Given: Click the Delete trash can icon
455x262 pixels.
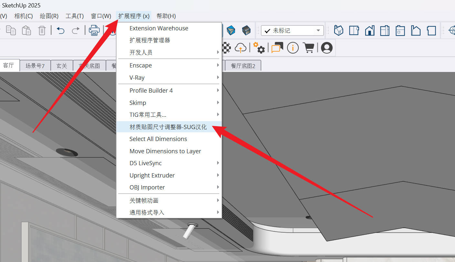Looking at the screenshot, I should click(x=42, y=31).
